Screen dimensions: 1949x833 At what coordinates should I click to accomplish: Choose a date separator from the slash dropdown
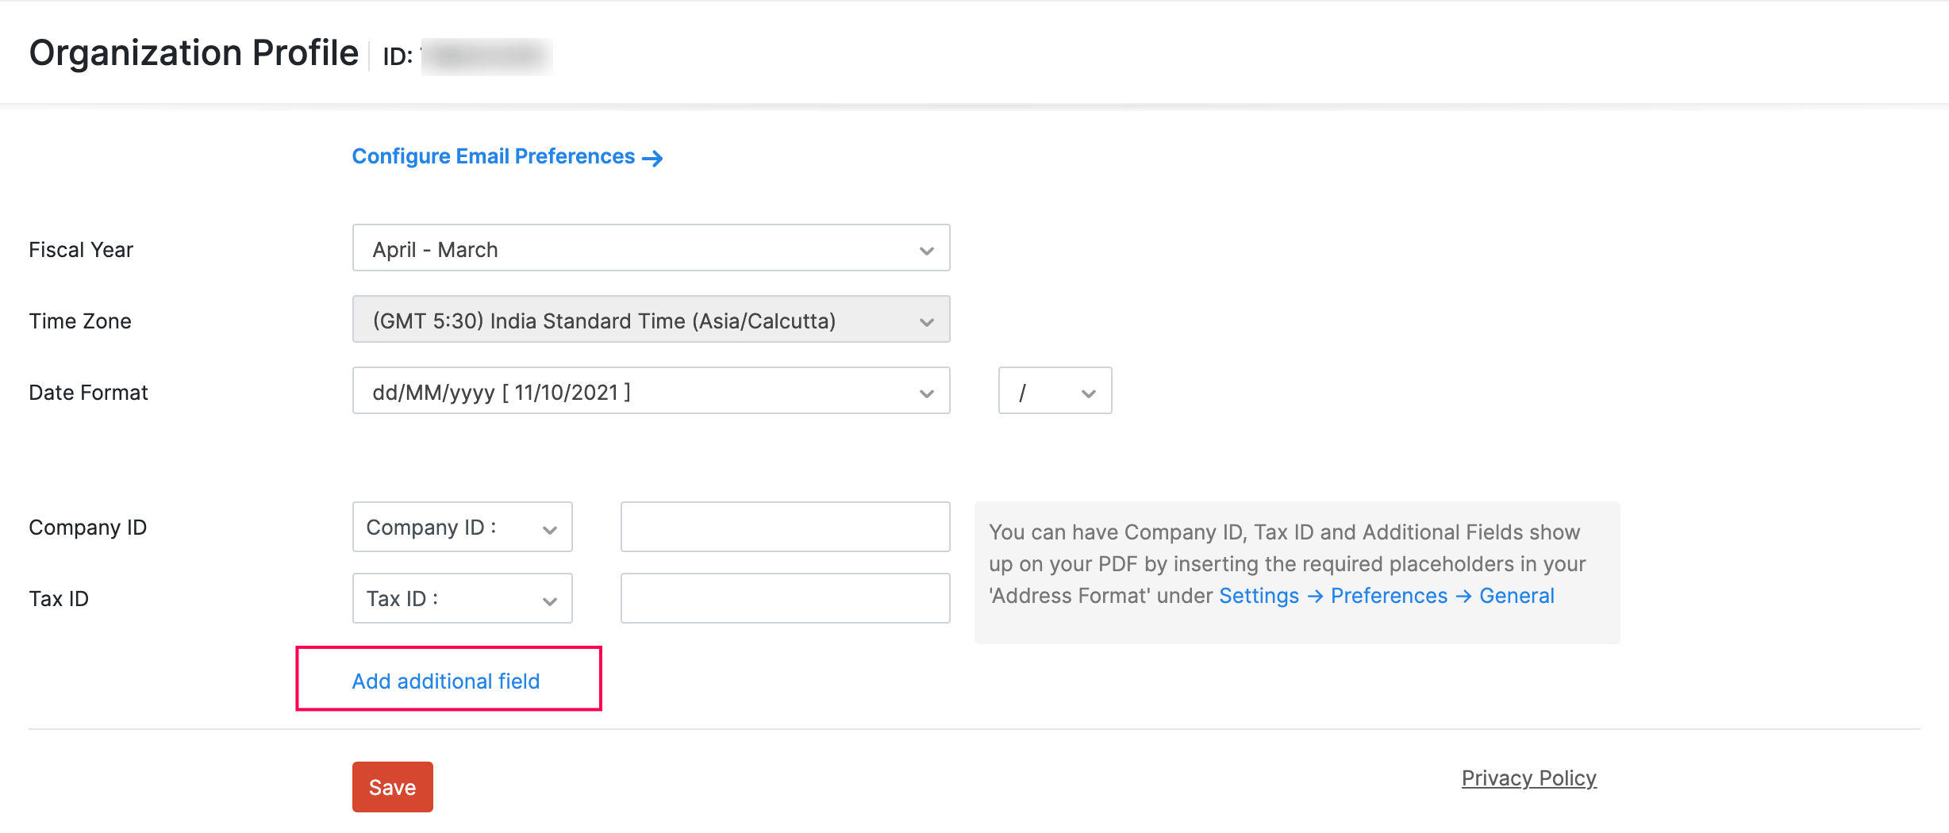1055,392
